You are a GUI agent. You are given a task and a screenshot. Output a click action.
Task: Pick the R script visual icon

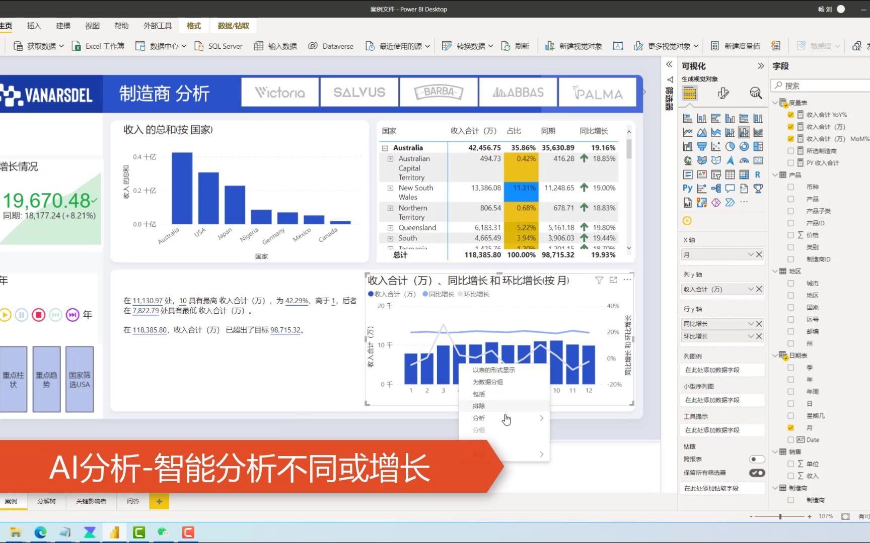coord(758,174)
